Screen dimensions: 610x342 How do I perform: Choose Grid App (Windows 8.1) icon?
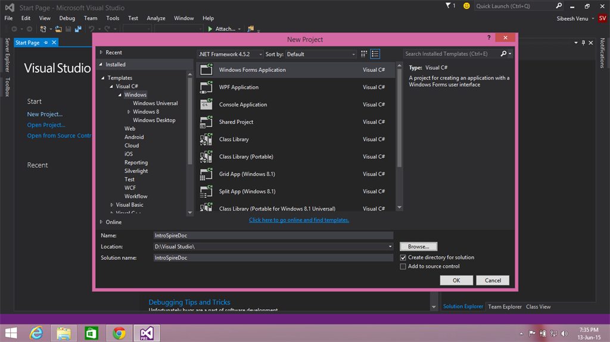206,174
